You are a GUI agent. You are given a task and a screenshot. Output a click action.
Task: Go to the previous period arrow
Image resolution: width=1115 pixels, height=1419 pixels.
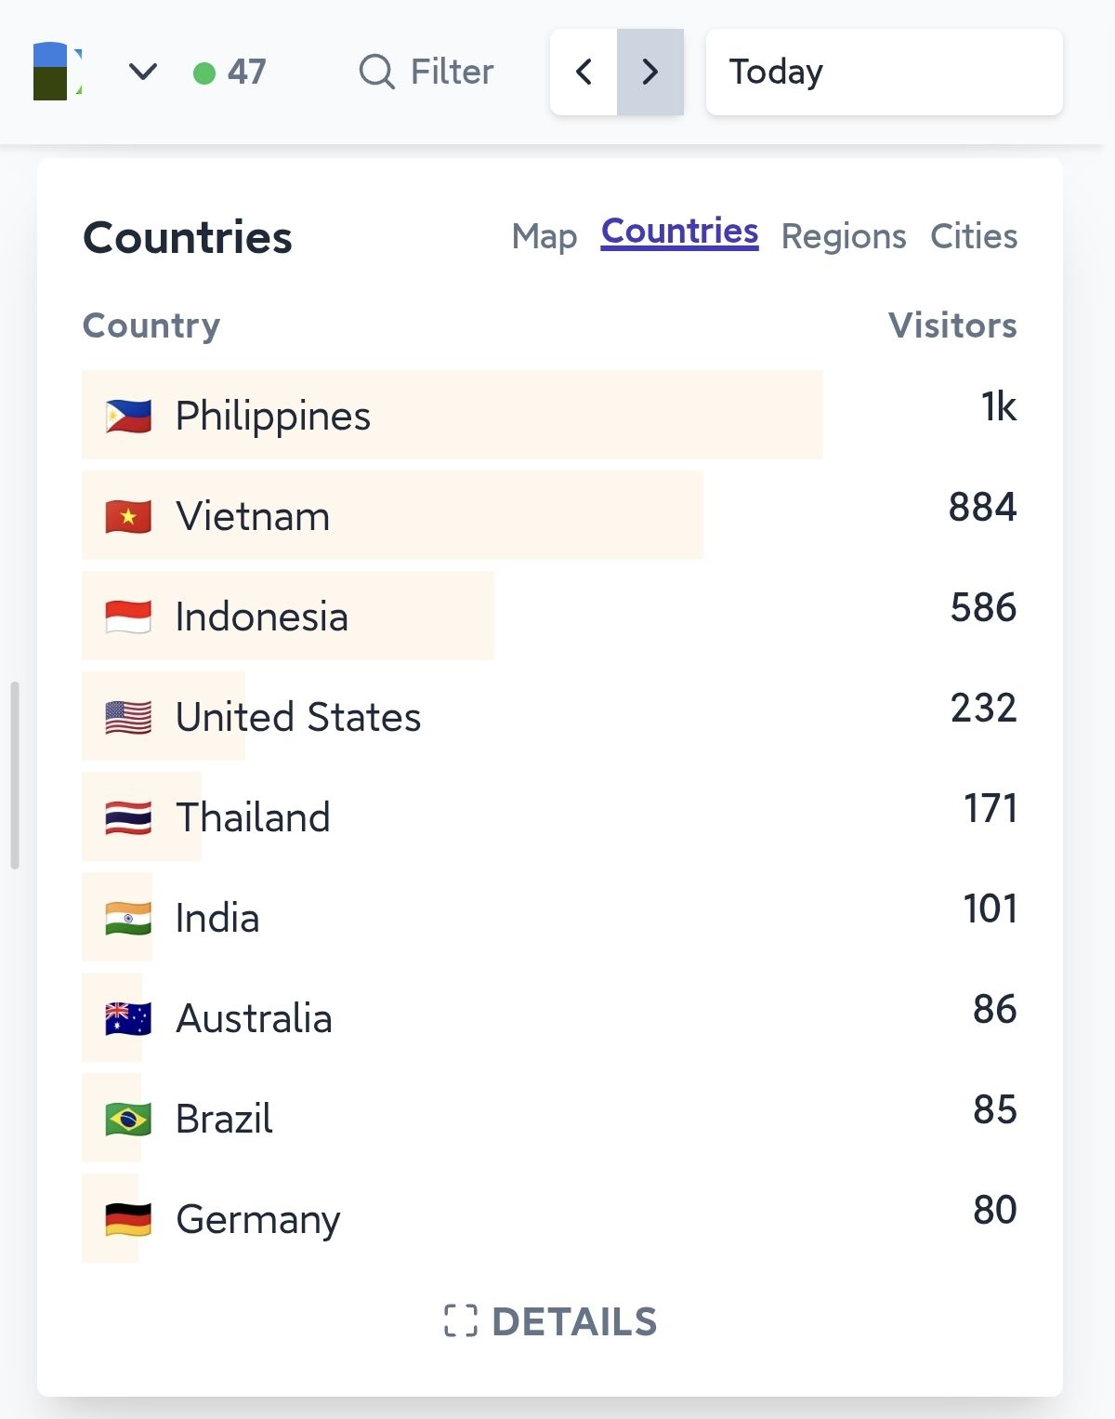[584, 72]
